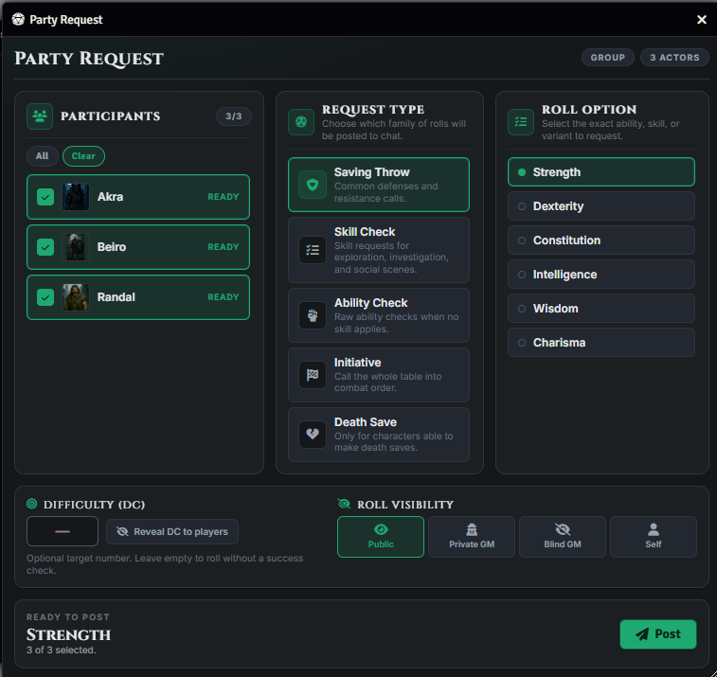Focus the Difficulty DC input field
This screenshot has height=677, width=717.
click(63, 531)
